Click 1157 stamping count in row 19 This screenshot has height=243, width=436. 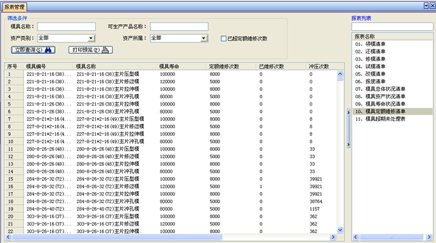point(315,209)
